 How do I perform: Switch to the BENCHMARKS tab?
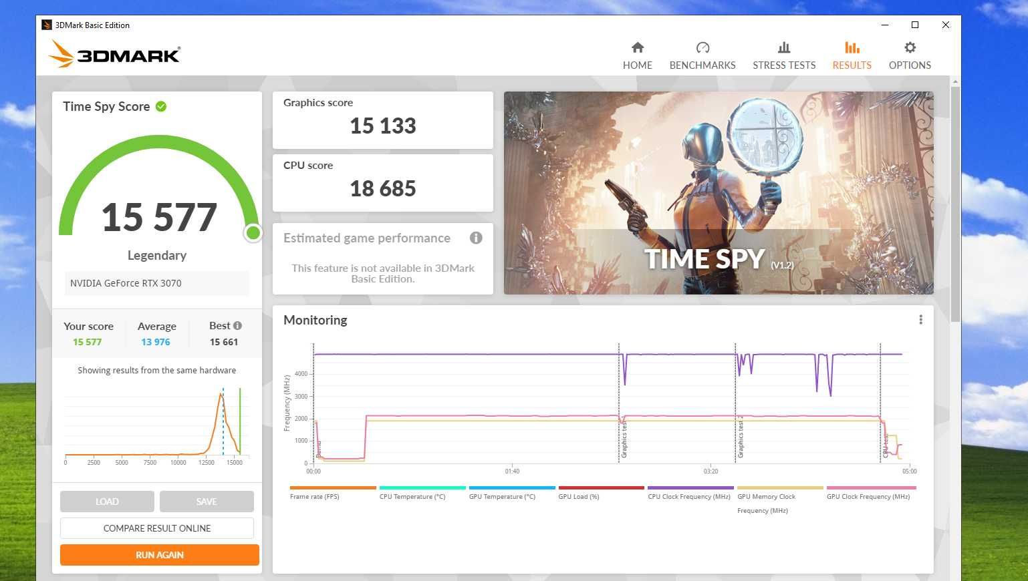point(702,56)
